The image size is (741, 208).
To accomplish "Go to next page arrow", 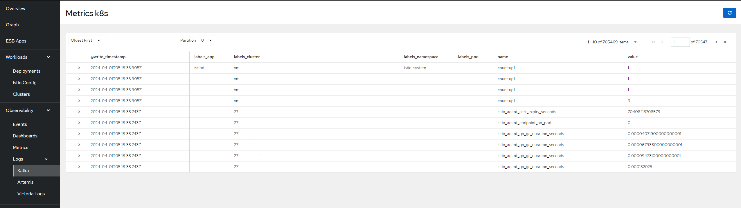I will point(716,42).
